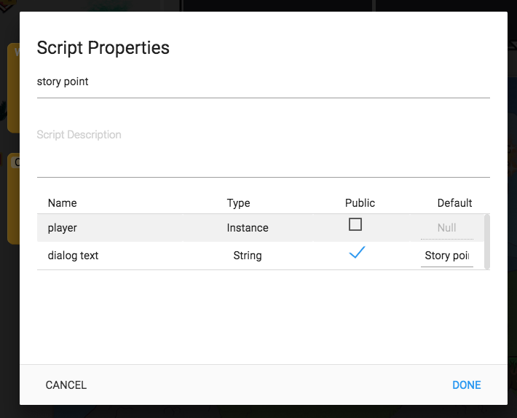Click the 'story point' script name field
This screenshot has height=418, width=517.
pyautogui.click(x=263, y=82)
